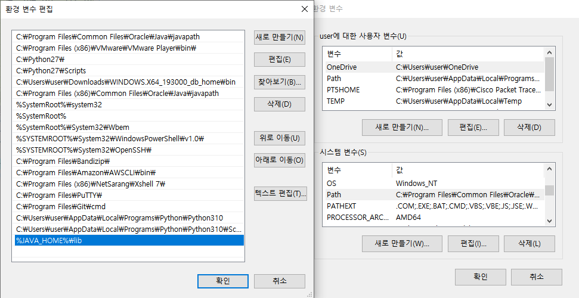579x298 pixels.
Task: Click scrollbar thumb of system variables list
Action: (x=549, y=190)
